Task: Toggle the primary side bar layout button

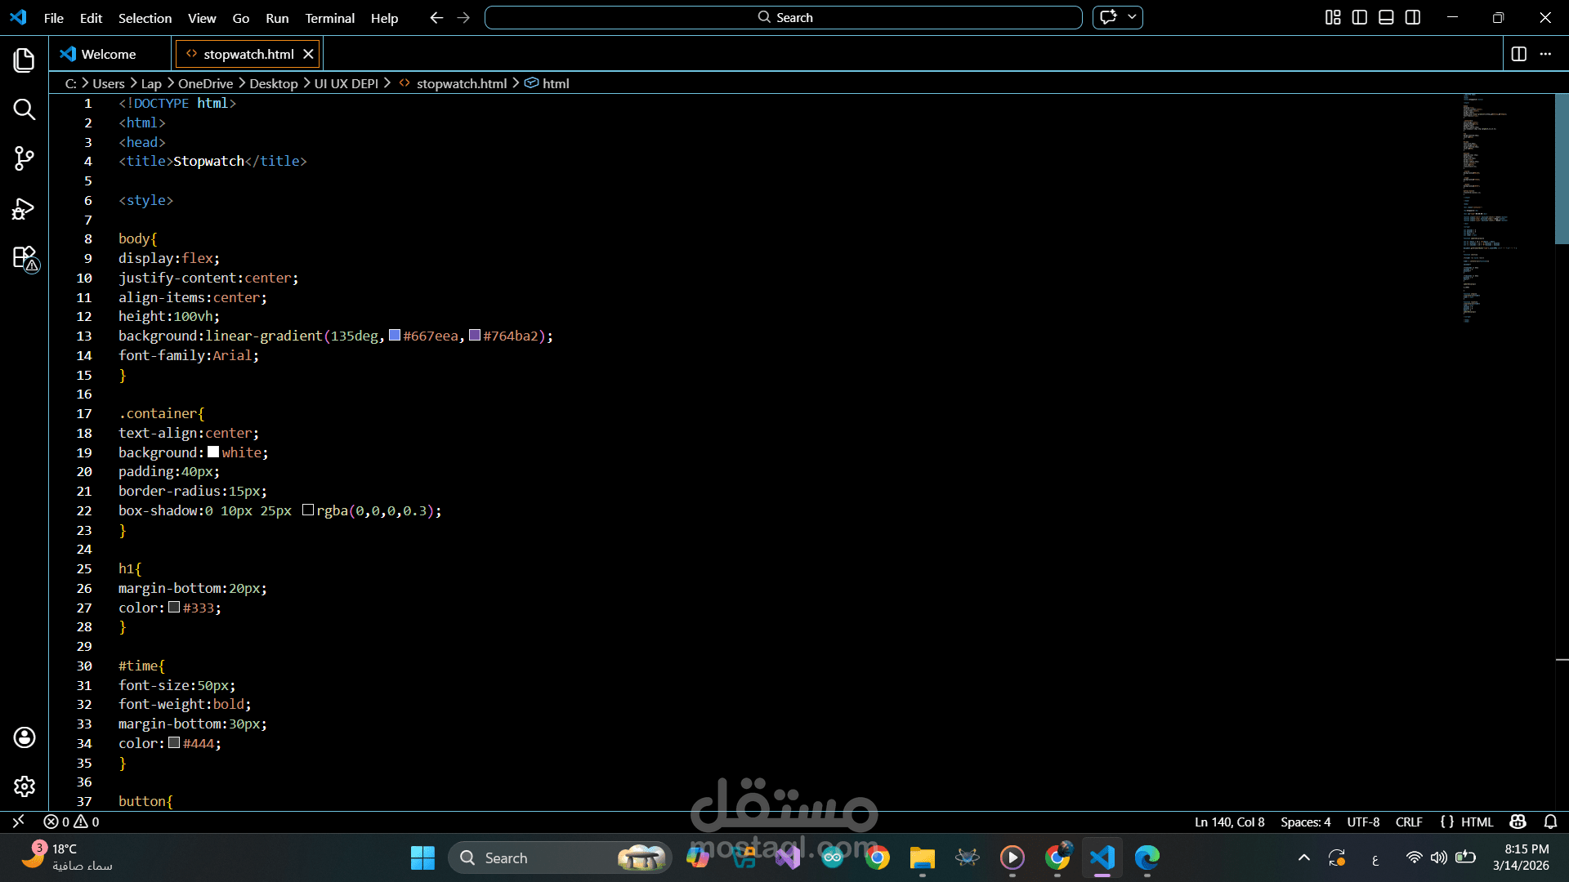Action: click(x=1360, y=17)
